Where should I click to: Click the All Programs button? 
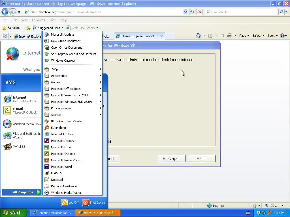[x=22, y=192]
